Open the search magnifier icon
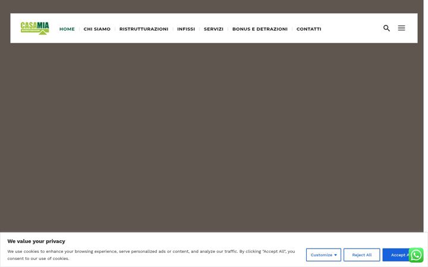 [386, 28]
